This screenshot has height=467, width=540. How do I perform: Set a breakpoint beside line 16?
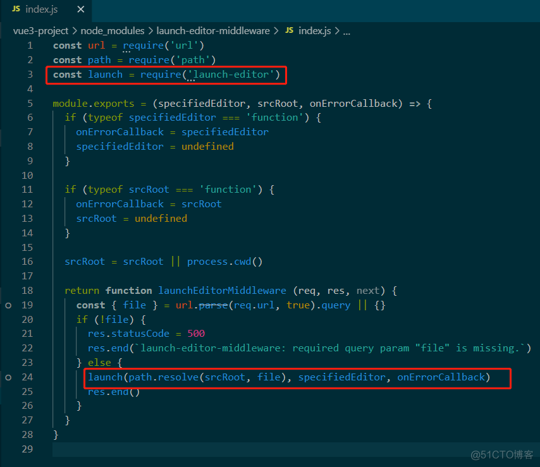[x=8, y=261]
